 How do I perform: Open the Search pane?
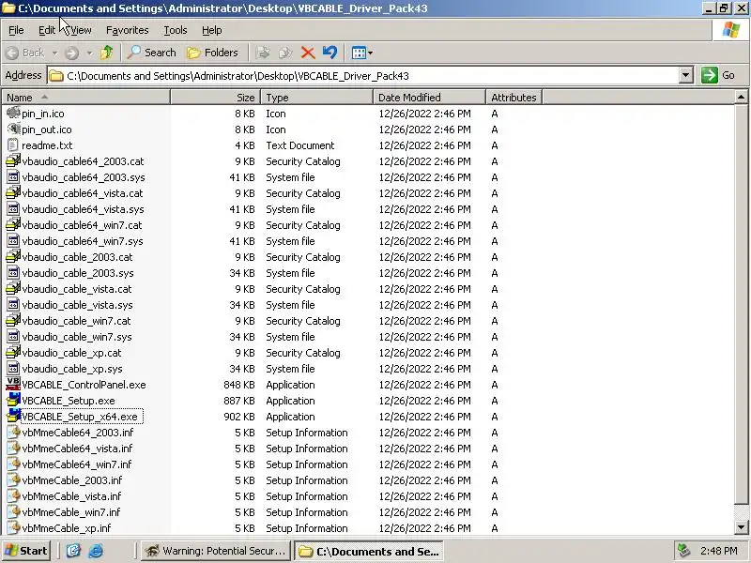(152, 53)
